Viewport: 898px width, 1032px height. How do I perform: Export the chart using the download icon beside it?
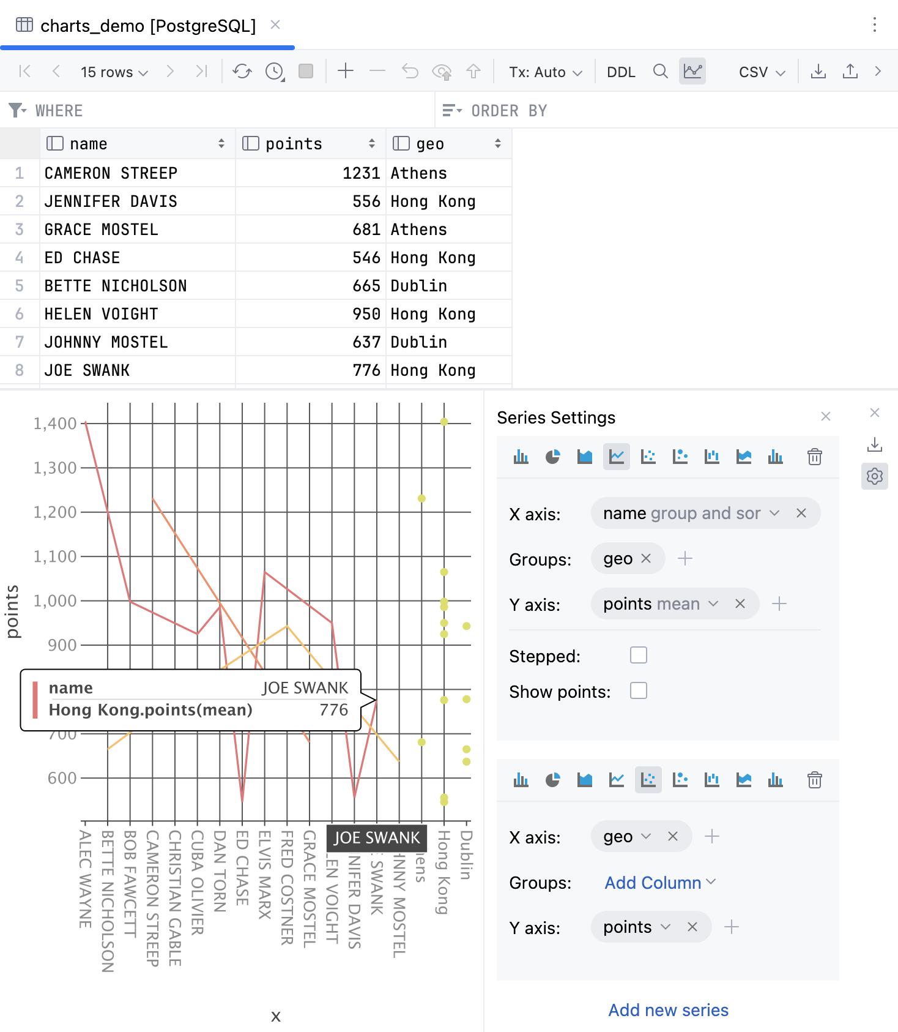click(874, 444)
